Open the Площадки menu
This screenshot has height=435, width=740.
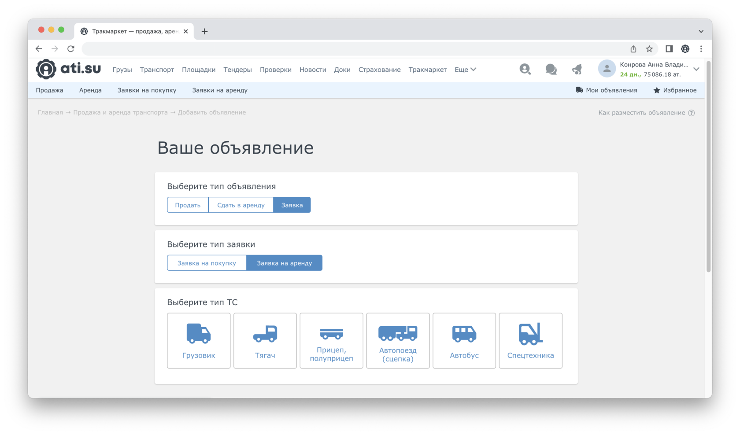[199, 70]
